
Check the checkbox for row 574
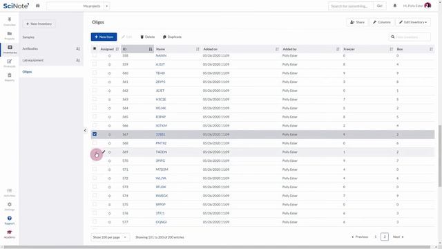tap(95, 195)
